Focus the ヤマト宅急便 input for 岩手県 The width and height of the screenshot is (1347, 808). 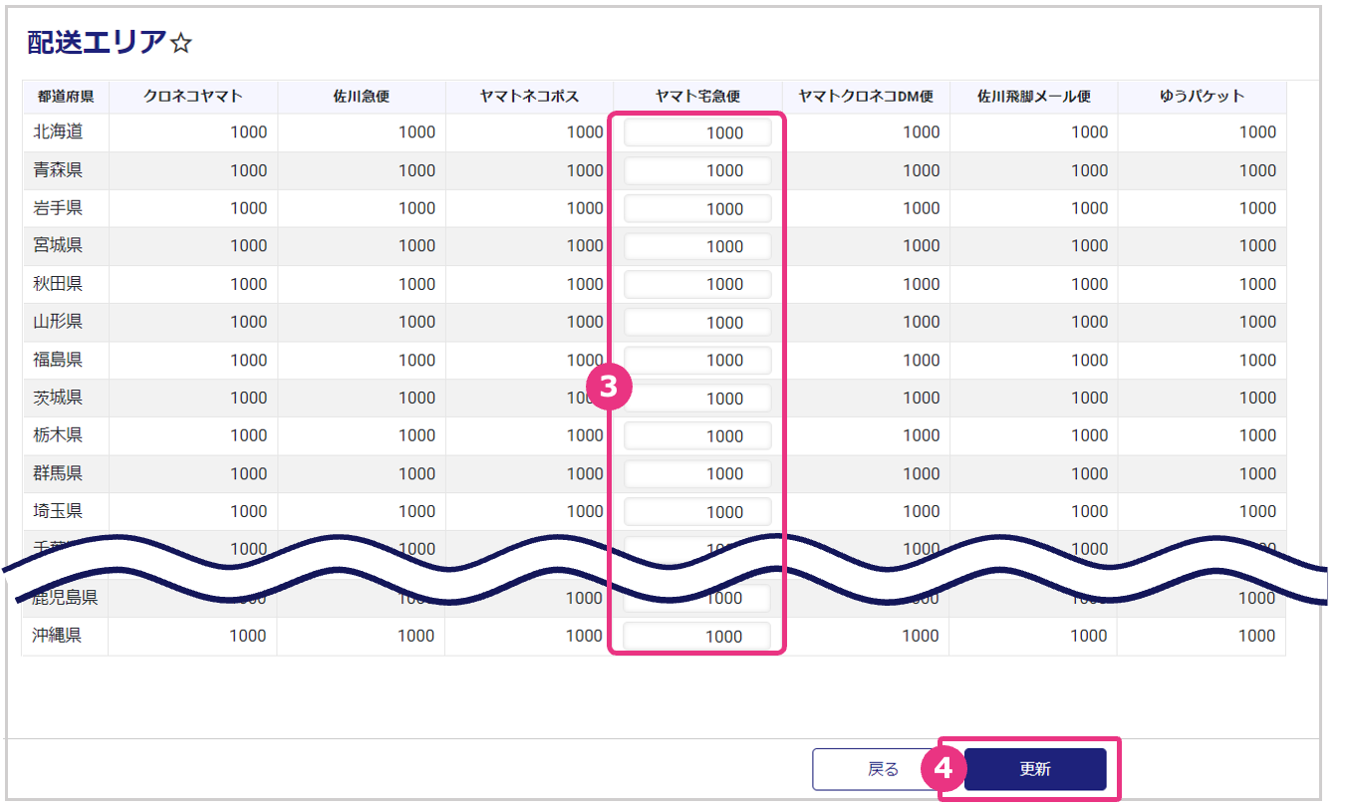697,208
